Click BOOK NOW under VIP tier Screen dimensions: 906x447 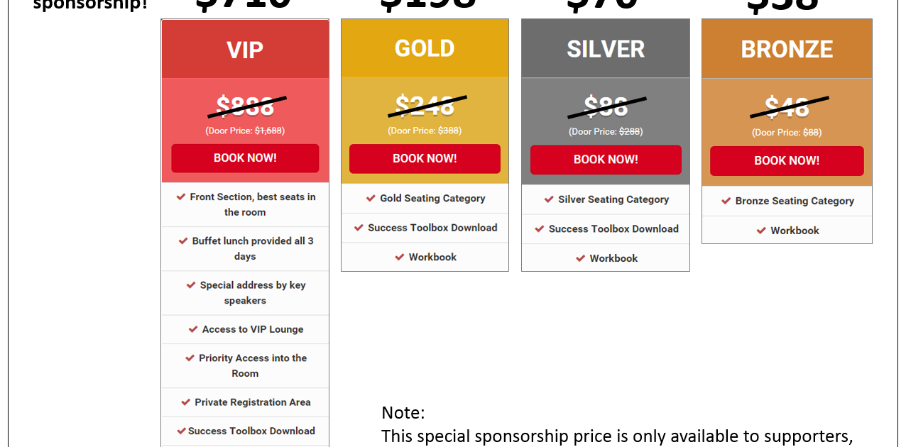(245, 158)
